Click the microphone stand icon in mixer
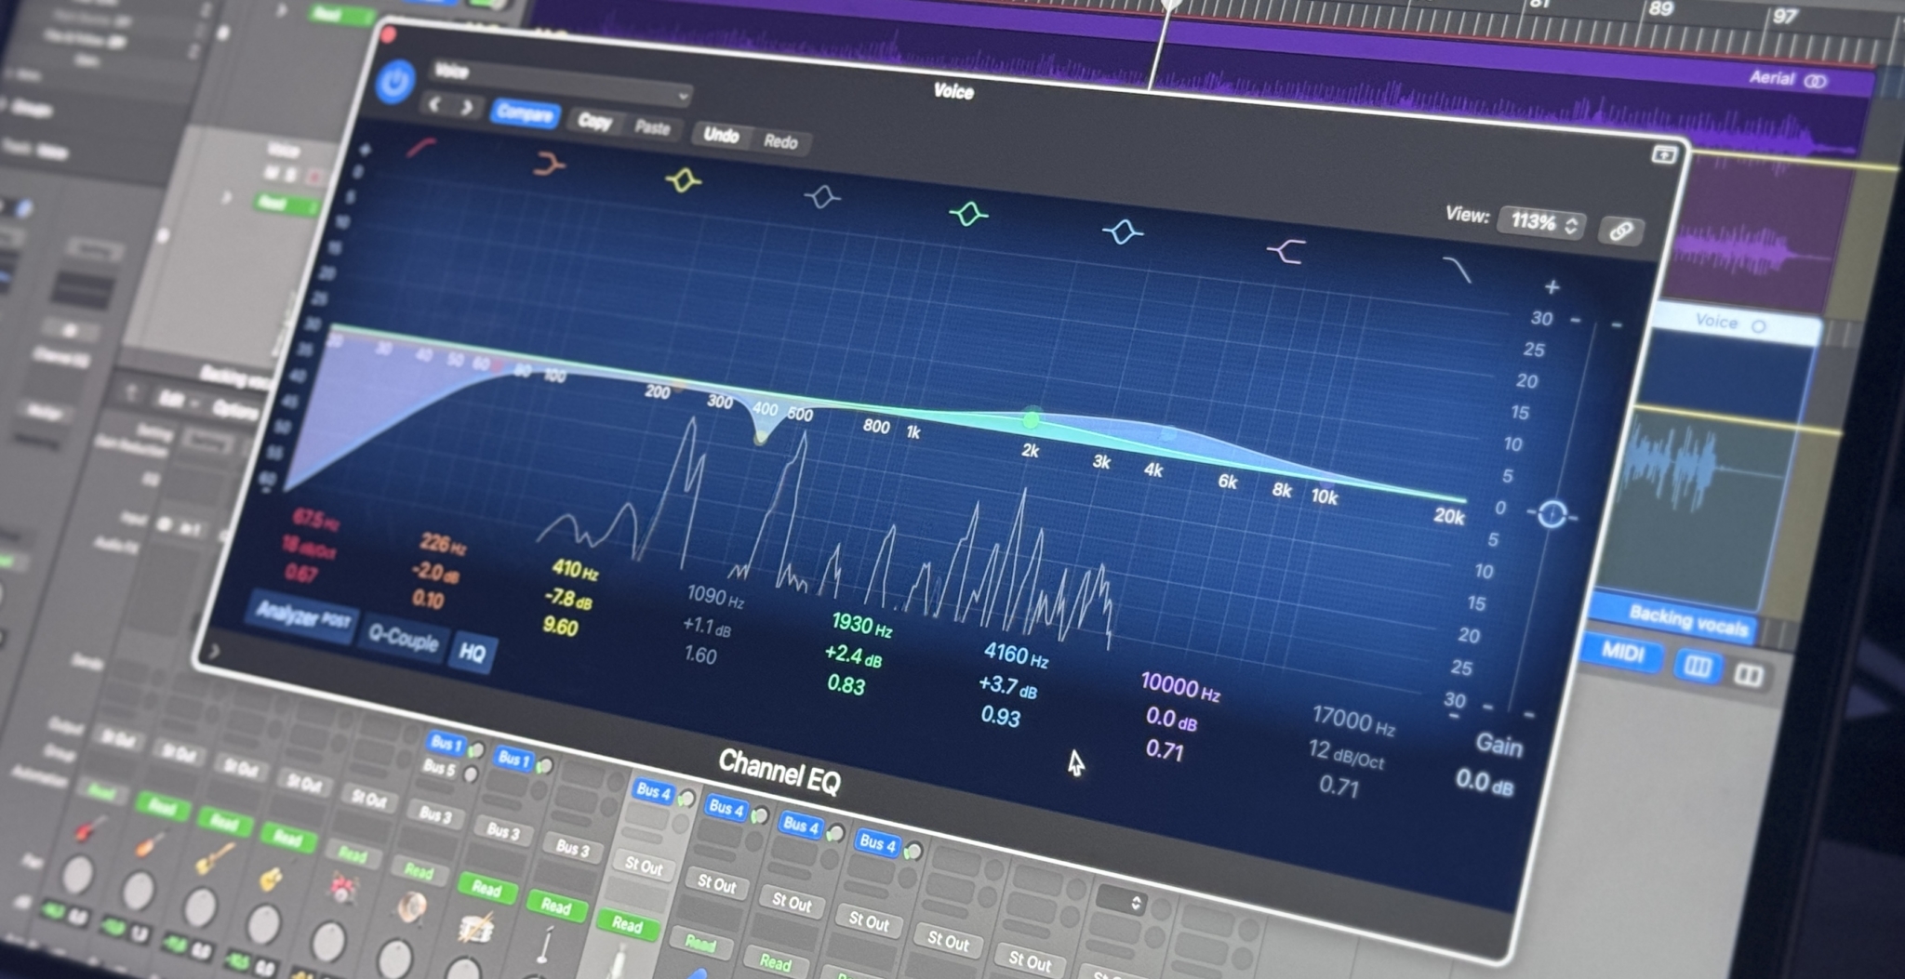The width and height of the screenshot is (1905, 979). (545, 946)
